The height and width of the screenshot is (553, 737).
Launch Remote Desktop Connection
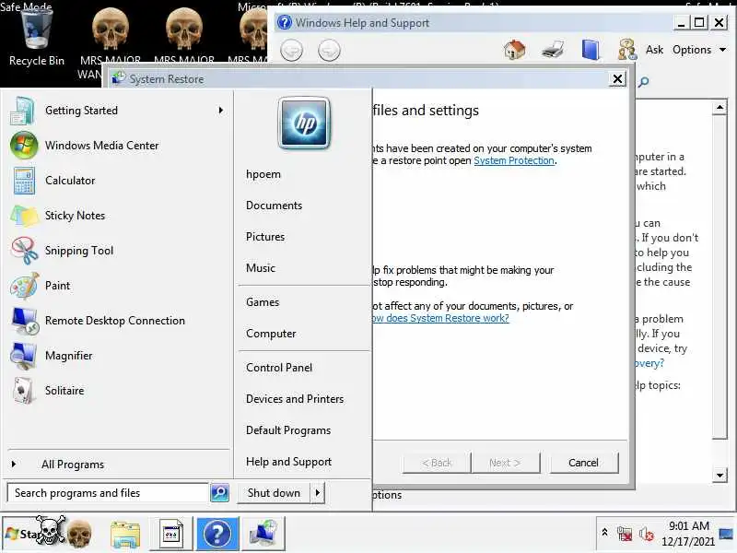[118, 321]
